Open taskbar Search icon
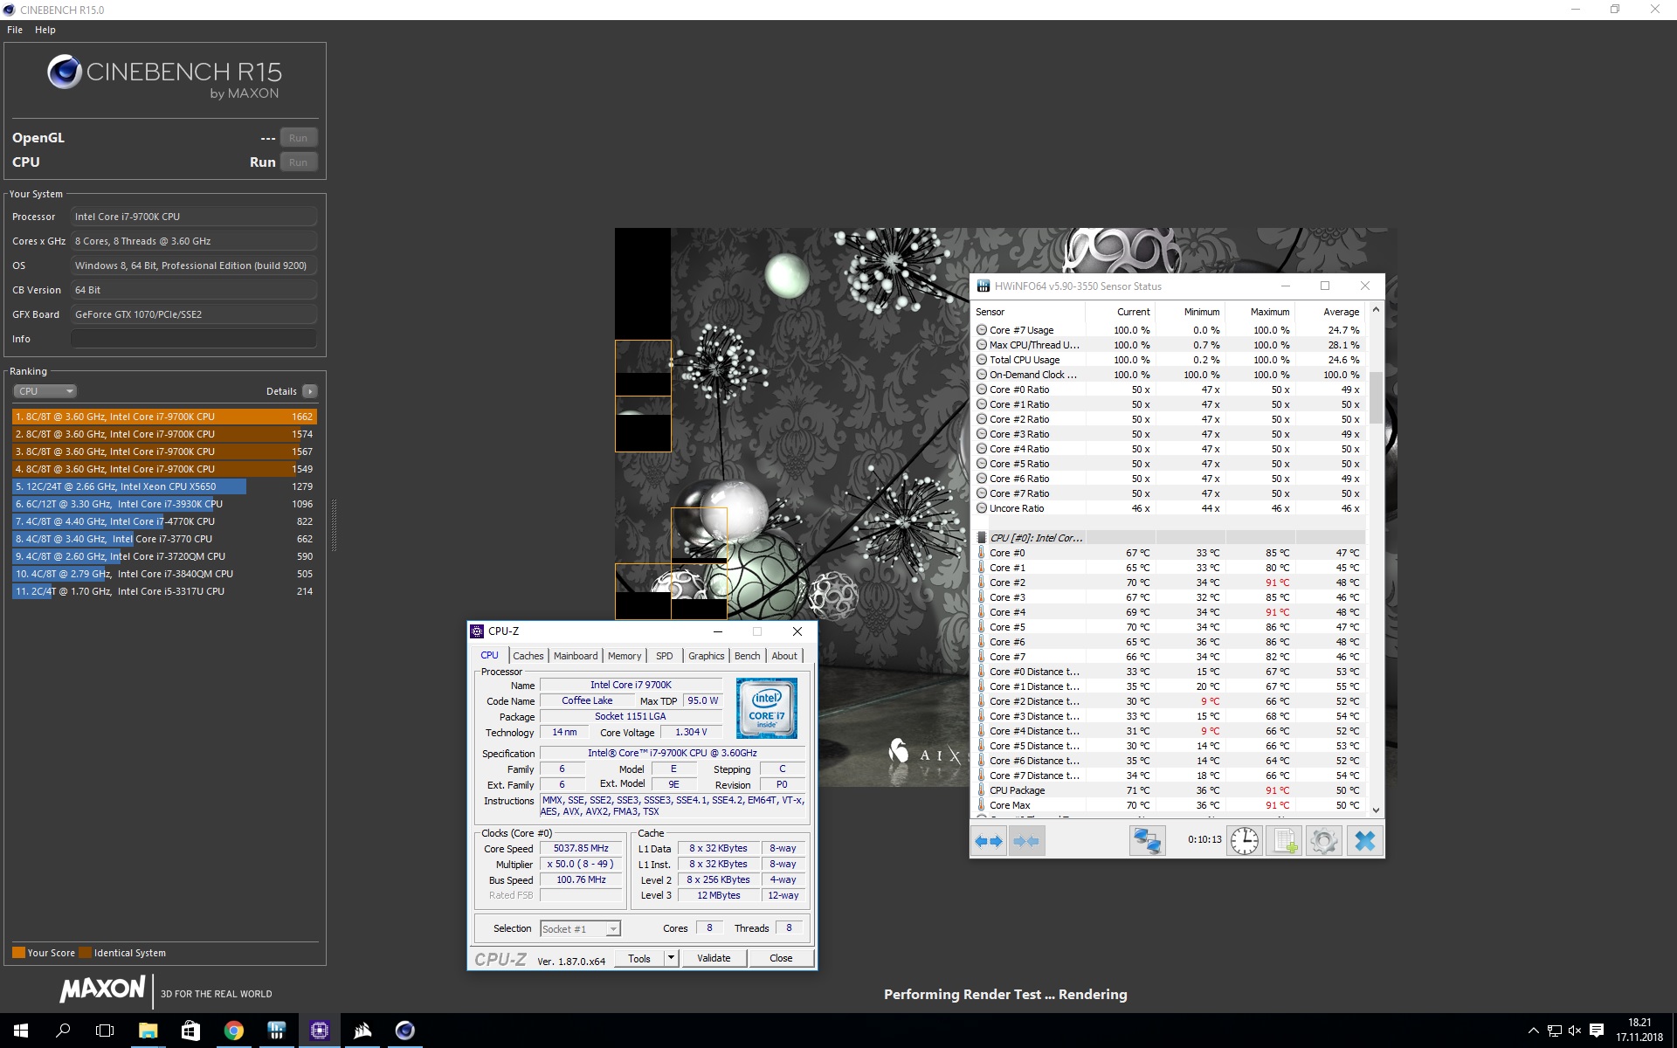Image resolution: width=1677 pixels, height=1048 pixels. tap(63, 1031)
